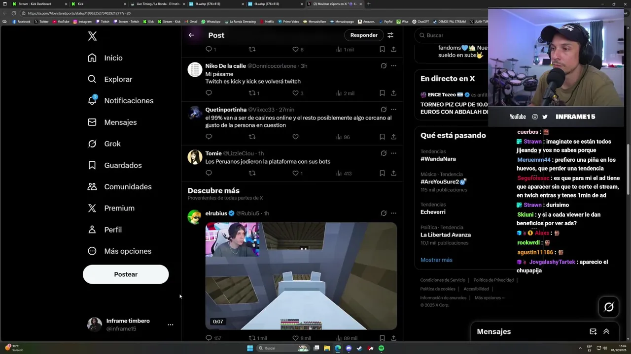Screen dimensions: 631x354
Task: Open more options on Niko De la calle reply
Action: click(393, 65)
